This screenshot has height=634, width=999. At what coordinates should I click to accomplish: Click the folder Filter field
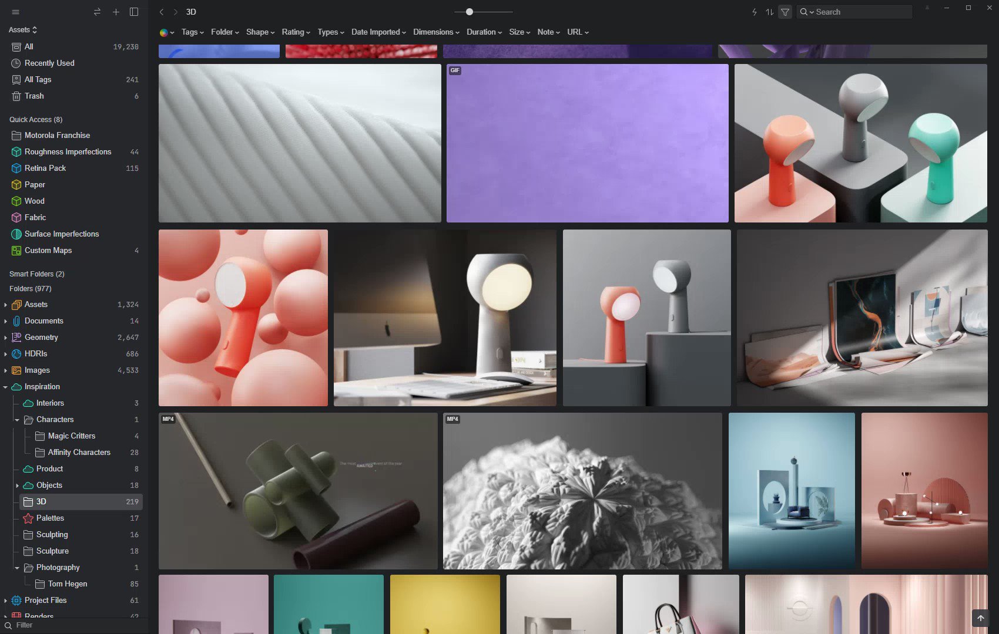tap(74, 625)
